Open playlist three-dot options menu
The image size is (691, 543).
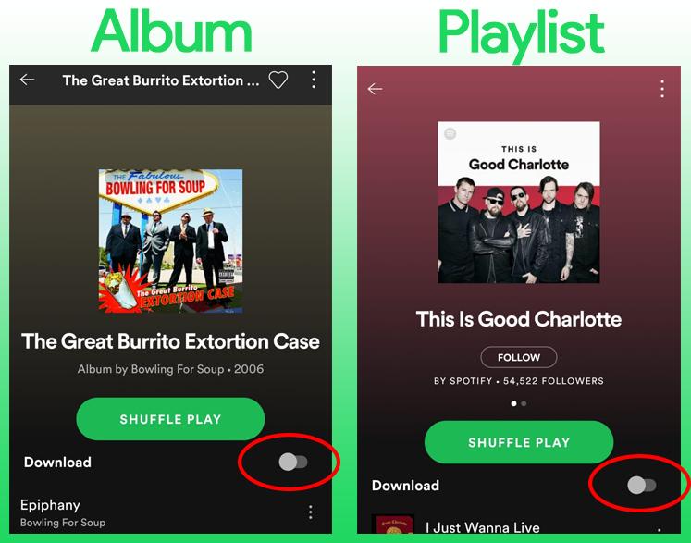point(662,89)
